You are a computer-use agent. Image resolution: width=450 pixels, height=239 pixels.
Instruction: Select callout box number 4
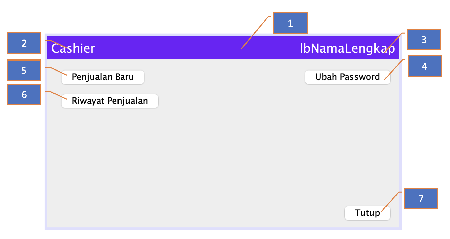point(424,66)
